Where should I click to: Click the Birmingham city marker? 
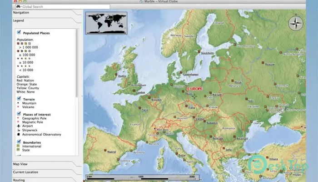pyautogui.click(x=129, y=83)
